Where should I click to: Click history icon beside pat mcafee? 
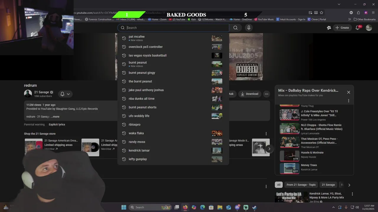[124, 38]
